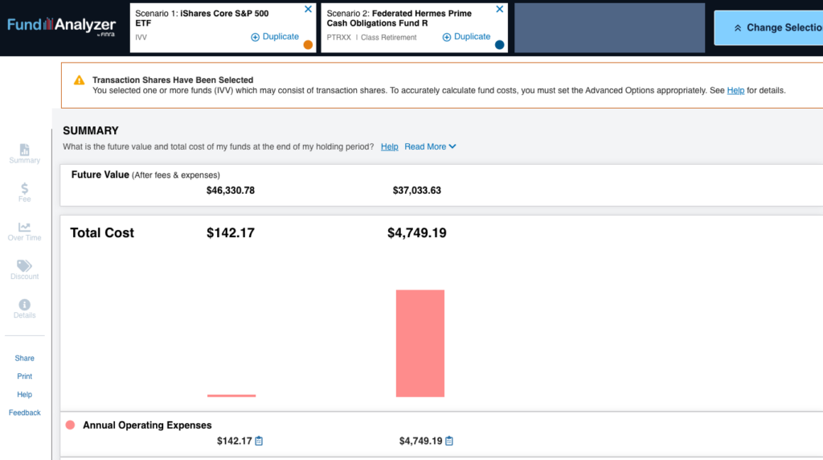Click clipboard icon next to $142.17

pyautogui.click(x=259, y=441)
